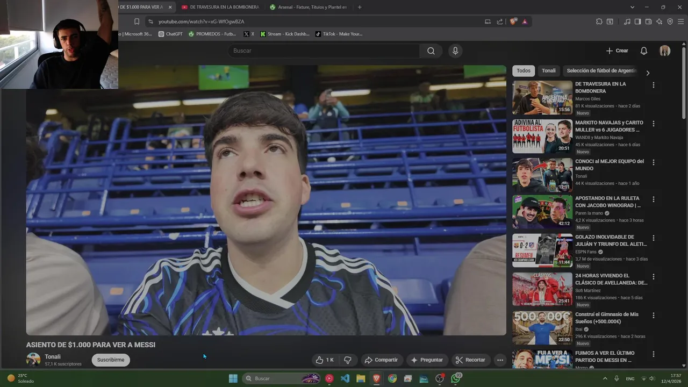This screenshot has width=688, height=387.
Task: Click the Preguntar button
Action: coord(427,360)
